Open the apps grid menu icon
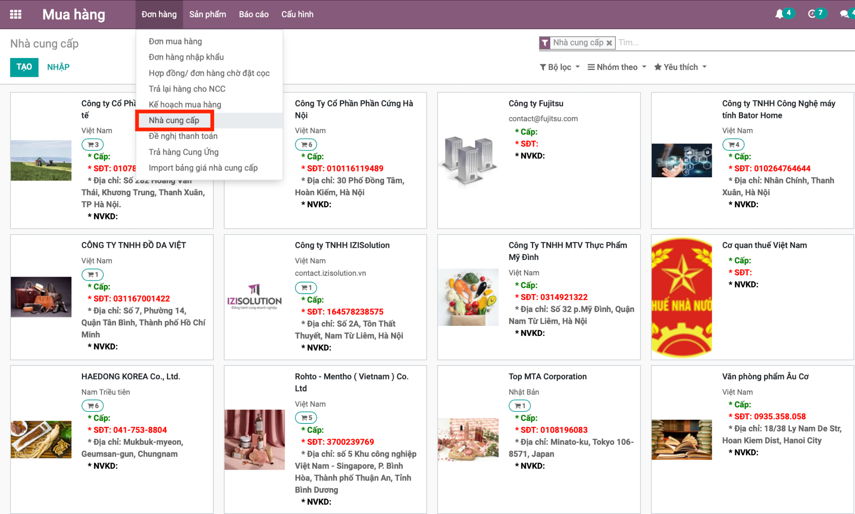855x514 pixels. [15, 14]
